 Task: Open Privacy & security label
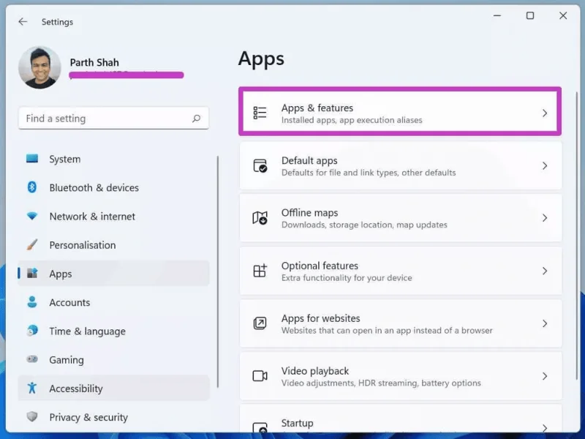click(x=88, y=417)
